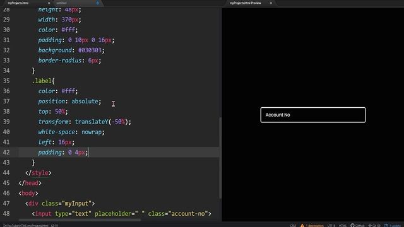
Task: Click the input type="text" code line
Action: [x=121, y=214]
